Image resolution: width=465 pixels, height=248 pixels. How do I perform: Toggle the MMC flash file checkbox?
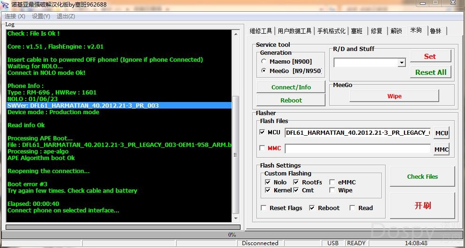click(x=262, y=148)
